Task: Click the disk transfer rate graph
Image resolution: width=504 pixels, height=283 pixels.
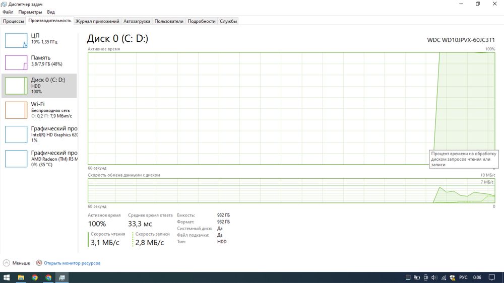Action: point(291,191)
